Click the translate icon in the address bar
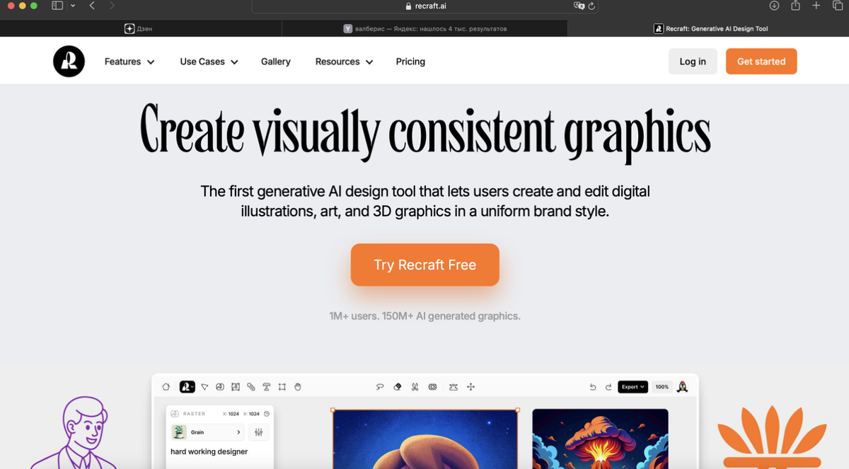 coord(579,6)
